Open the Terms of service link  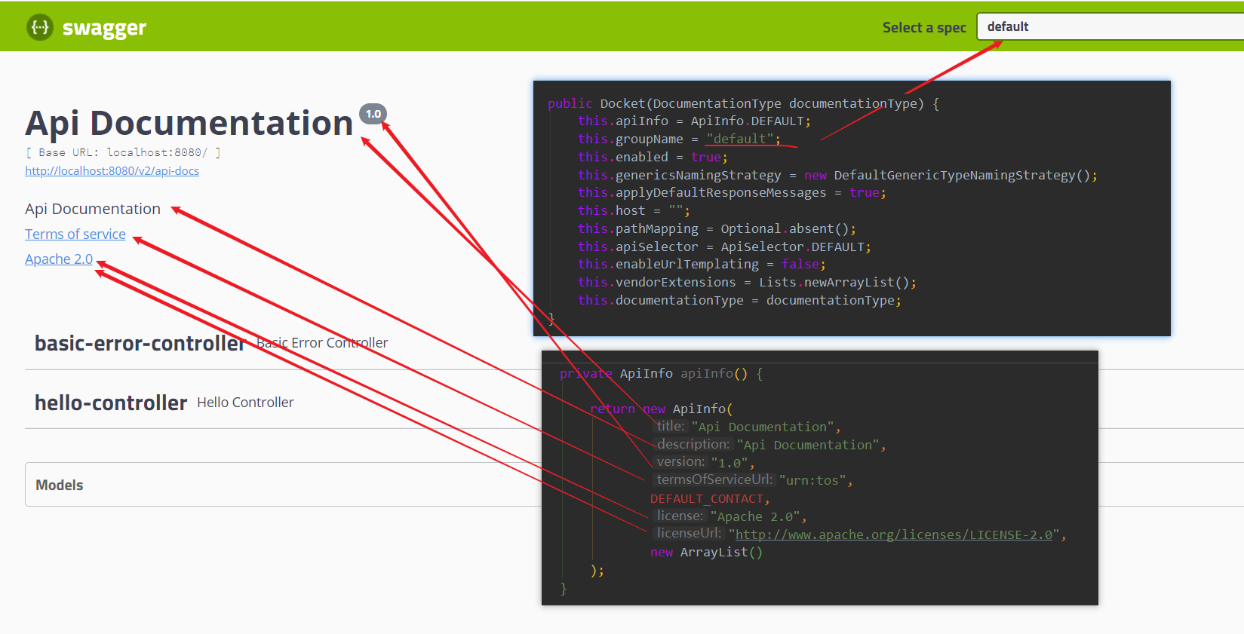(x=75, y=234)
